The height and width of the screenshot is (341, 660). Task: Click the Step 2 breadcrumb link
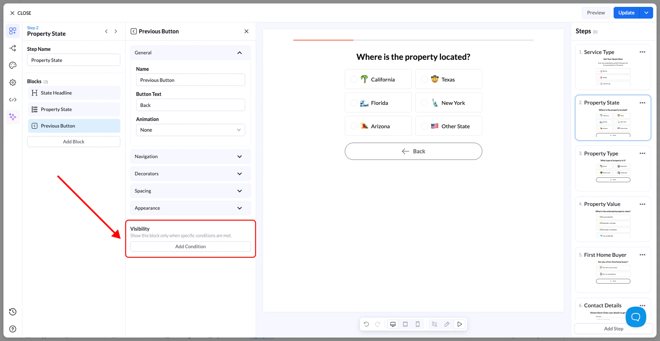(33, 27)
